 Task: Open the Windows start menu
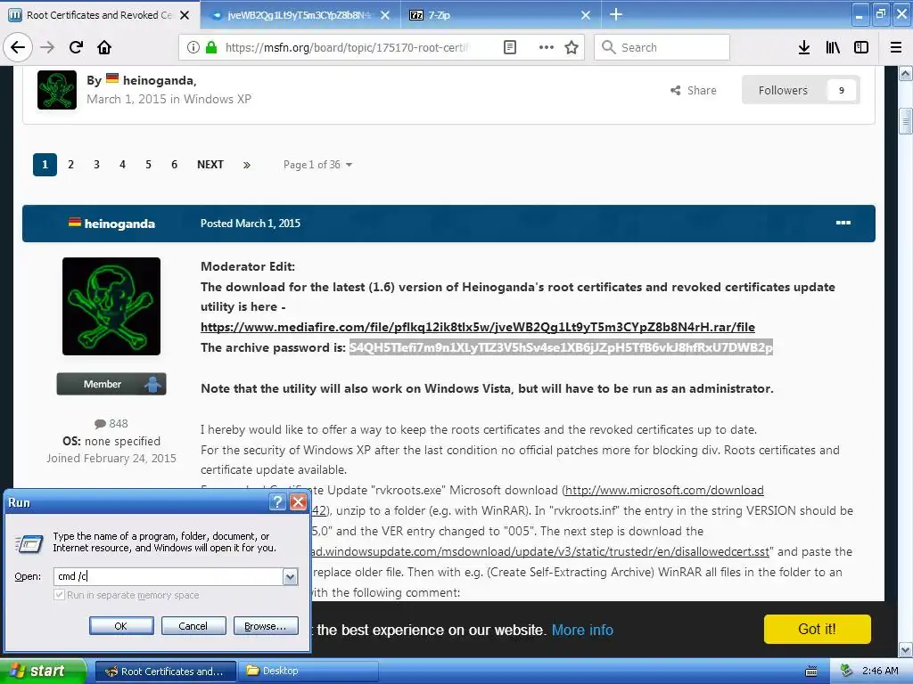pyautogui.click(x=43, y=671)
